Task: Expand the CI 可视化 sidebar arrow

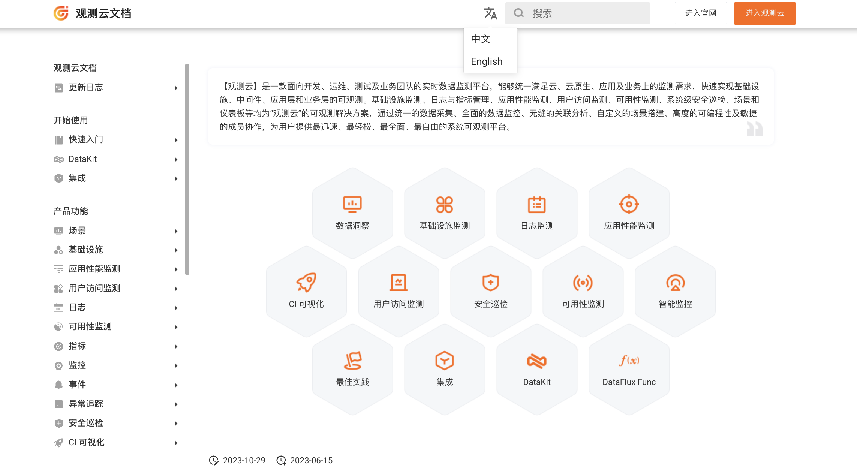Action: pos(176,443)
